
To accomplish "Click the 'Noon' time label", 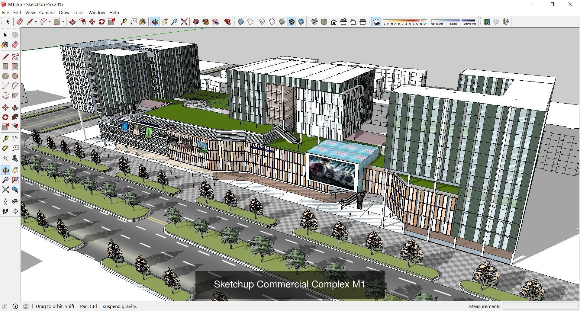I will 453,24.
